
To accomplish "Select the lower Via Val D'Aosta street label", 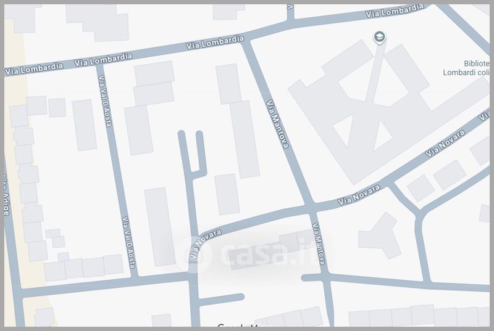I will 128,242.
